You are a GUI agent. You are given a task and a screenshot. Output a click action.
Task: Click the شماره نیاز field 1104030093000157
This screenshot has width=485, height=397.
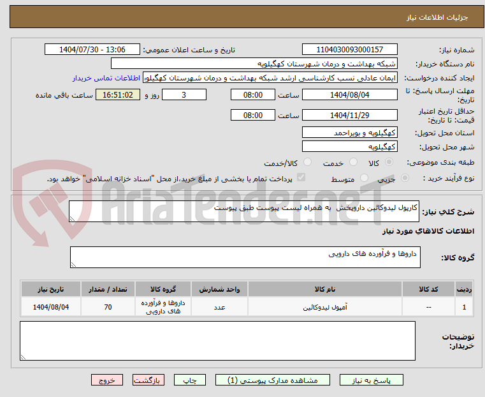349,50
